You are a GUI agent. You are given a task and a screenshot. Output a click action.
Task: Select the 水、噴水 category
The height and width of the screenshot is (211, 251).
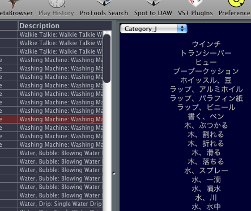click(206, 188)
